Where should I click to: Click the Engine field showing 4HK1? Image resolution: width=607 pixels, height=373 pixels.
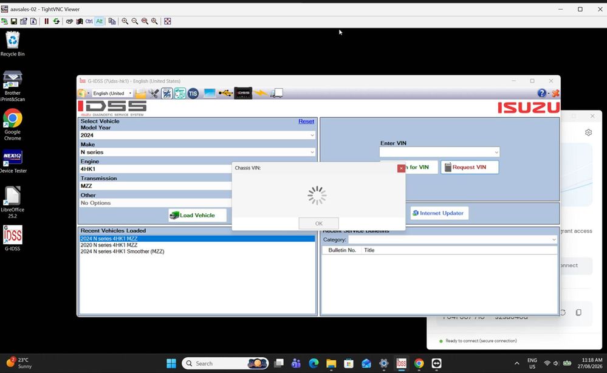[156, 169]
